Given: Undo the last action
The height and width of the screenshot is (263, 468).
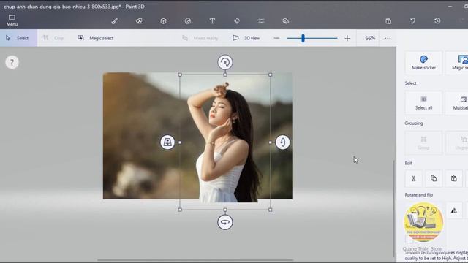Looking at the screenshot, I should [412, 21].
